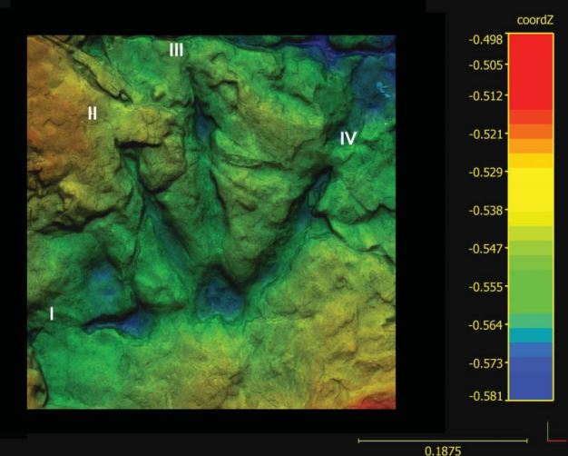Click the 0.1875 scale bar value

coord(442,449)
